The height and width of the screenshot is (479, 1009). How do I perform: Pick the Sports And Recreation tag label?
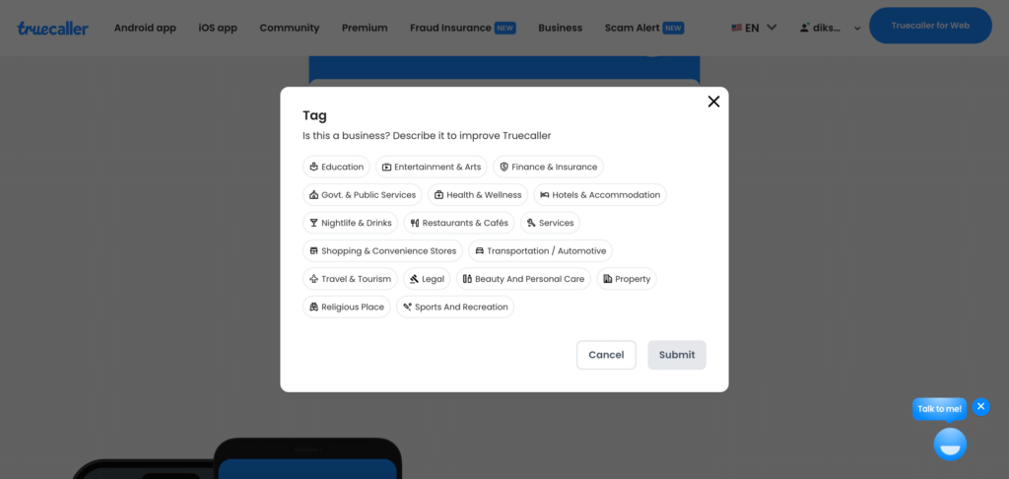point(461,308)
